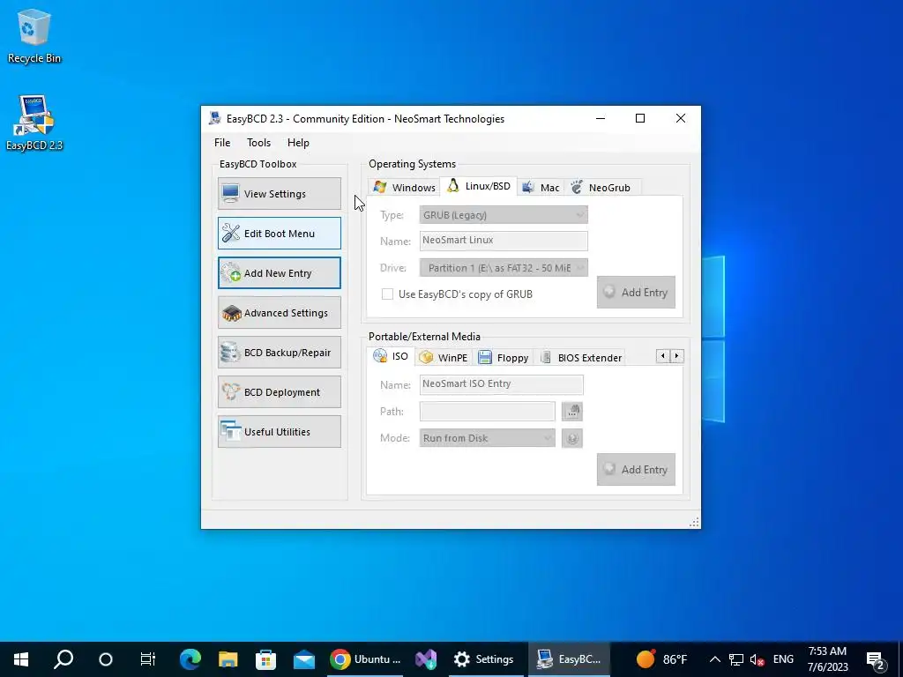Screen dimensions: 903x677
Task: Click the NeoSmart ISO Entry name field
Action: pyautogui.click(x=502, y=384)
